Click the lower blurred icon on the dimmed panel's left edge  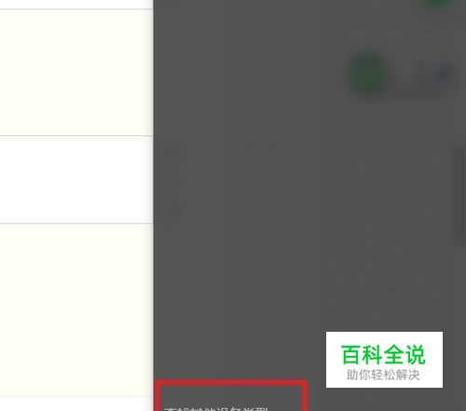(173, 211)
